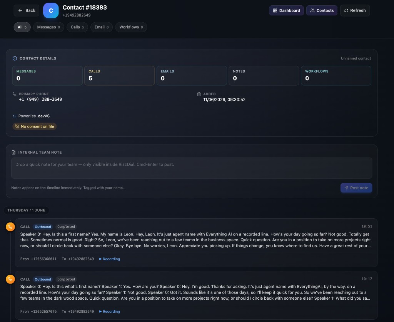Switch to the Workflows tab
Image resolution: width=394 pixels, height=322 pixels.
131,27
